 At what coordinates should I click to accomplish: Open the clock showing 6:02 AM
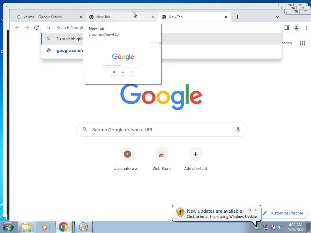296,227
